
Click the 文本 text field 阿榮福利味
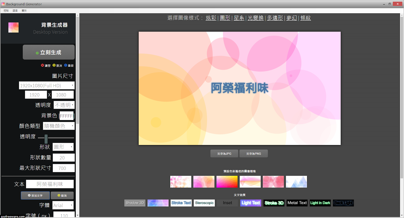click(50, 184)
